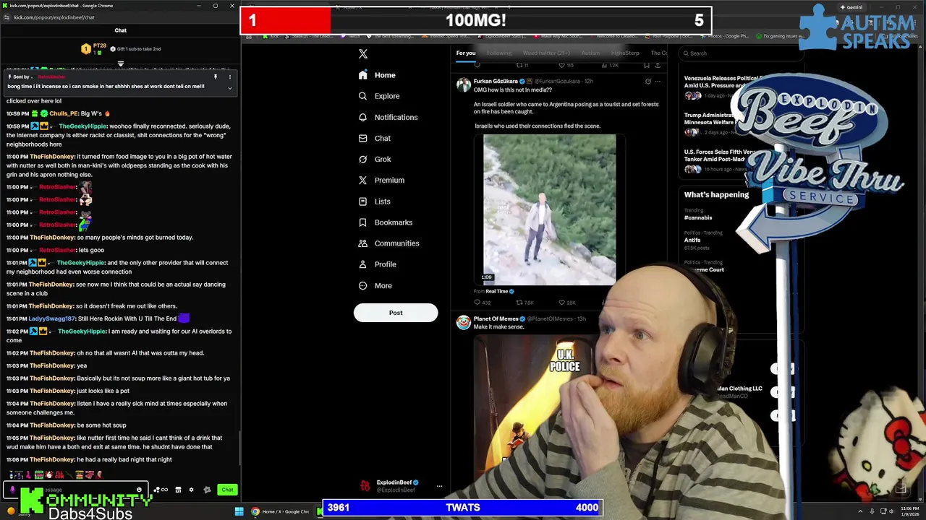
Task: Switch to Home / X Chrome taskbar window
Action: [280, 511]
